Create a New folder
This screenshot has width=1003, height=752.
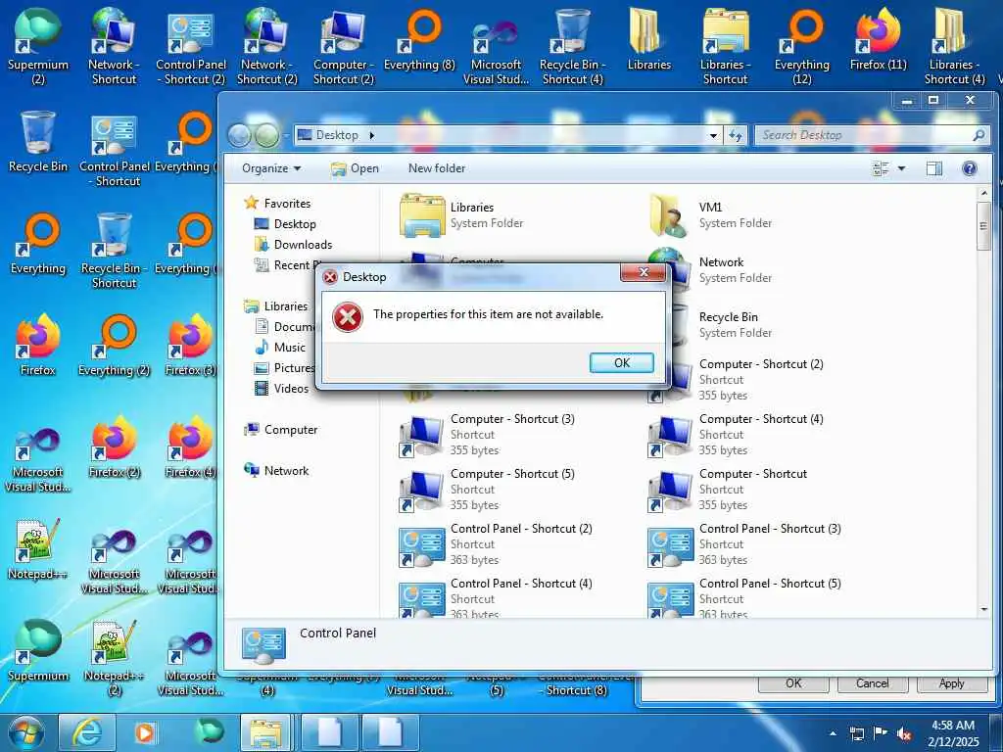click(437, 168)
